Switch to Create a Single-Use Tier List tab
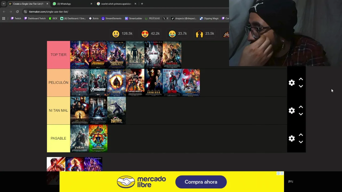 coord(29,4)
